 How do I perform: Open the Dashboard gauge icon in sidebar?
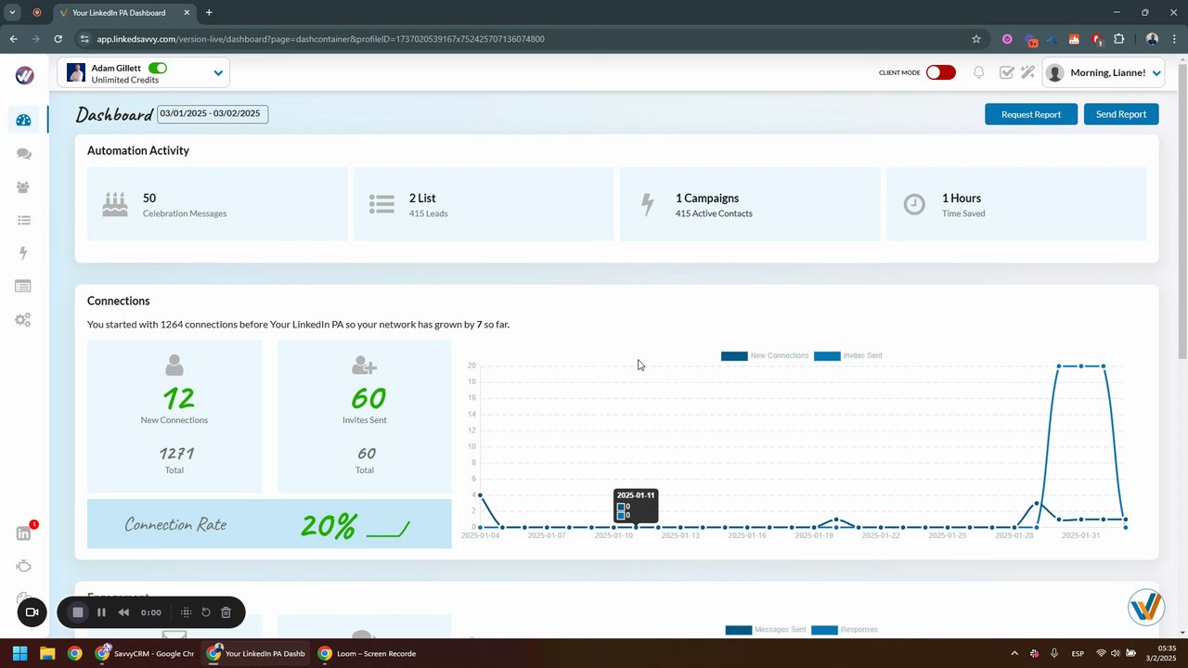tap(24, 120)
